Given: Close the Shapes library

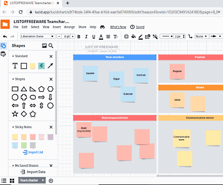Looking at the screenshot, I should [x=51, y=79].
